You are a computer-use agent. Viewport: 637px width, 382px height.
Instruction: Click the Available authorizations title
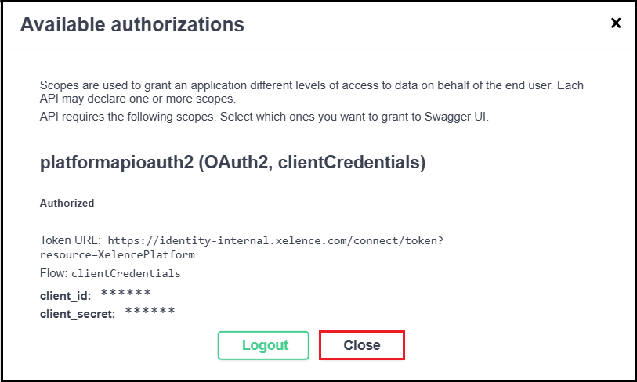[132, 24]
